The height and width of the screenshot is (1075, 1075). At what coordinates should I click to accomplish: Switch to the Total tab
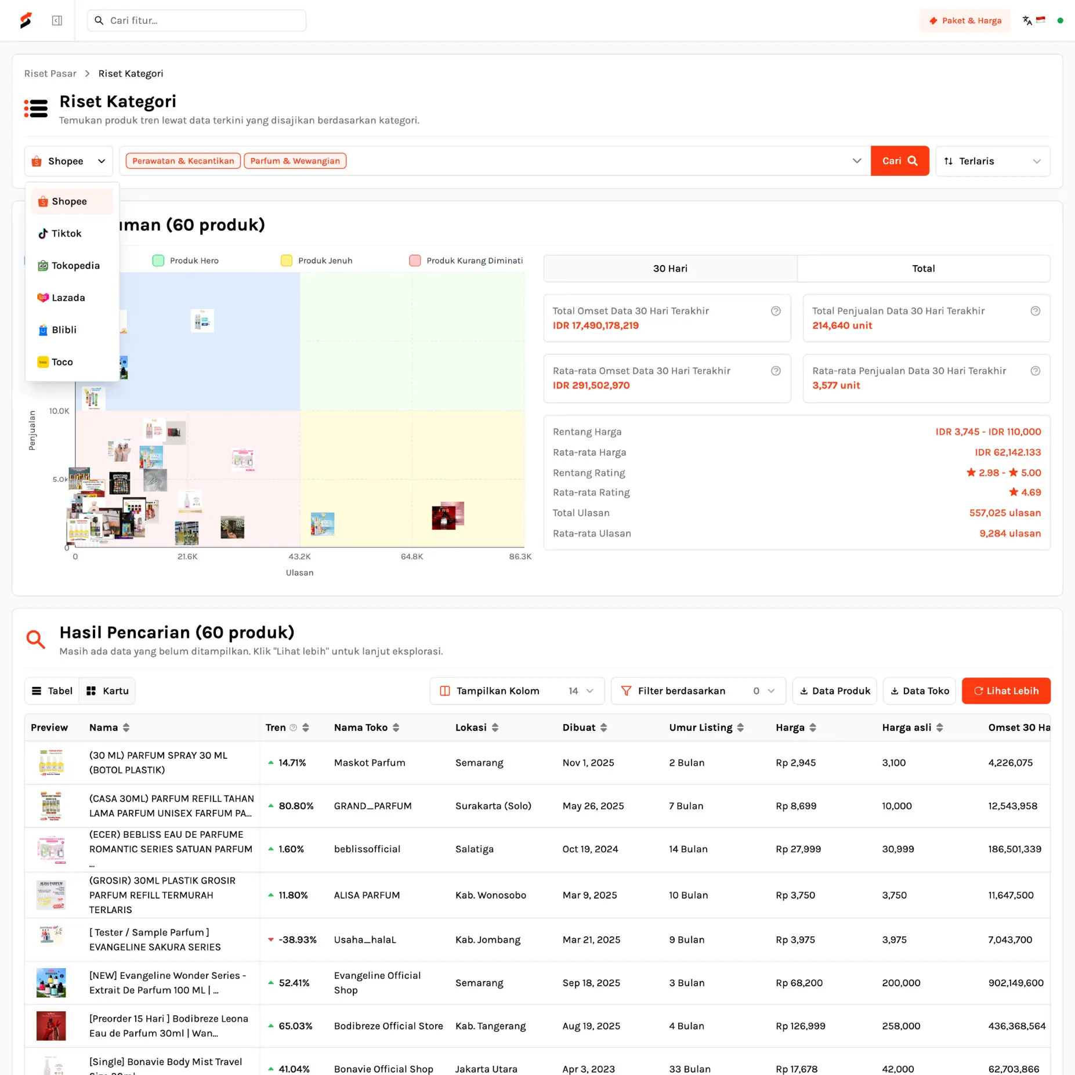923,269
